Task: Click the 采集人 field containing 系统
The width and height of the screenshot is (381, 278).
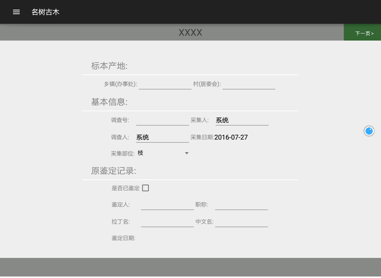Action: point(242,120)
